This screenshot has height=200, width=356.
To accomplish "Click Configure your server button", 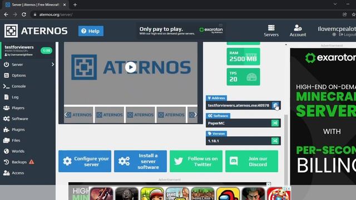I will point(85,161).
